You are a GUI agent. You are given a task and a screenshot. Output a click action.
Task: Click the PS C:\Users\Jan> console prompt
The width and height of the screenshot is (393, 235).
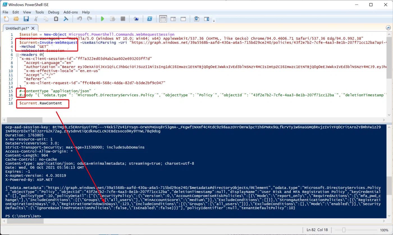(x=23, y=216)
